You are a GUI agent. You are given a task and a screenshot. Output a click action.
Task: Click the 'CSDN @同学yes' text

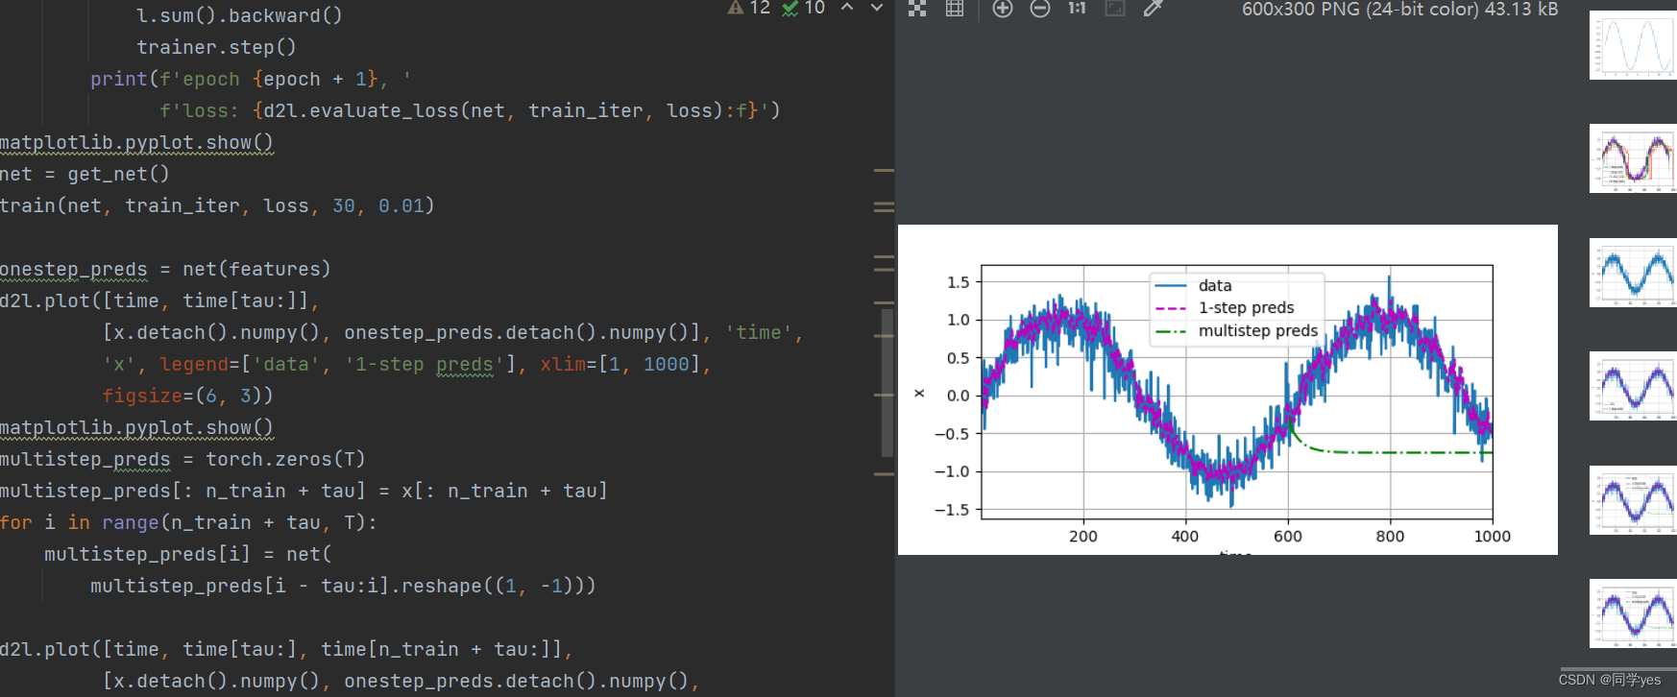[x=1610, y=680]
